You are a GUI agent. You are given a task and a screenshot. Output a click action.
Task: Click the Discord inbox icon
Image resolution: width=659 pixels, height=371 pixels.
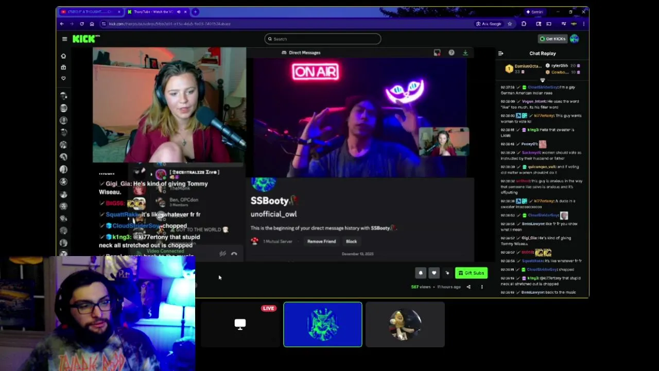437,53
